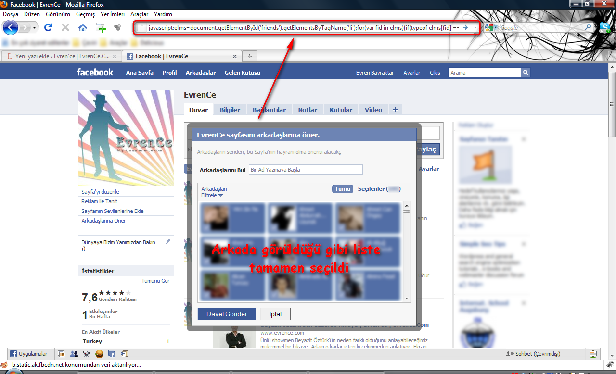Open the Google search engine selector
Image resolution: width=616 pixels, height=374 pixels.
491,28
